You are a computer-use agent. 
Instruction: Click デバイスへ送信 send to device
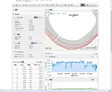tap(43, 5)
